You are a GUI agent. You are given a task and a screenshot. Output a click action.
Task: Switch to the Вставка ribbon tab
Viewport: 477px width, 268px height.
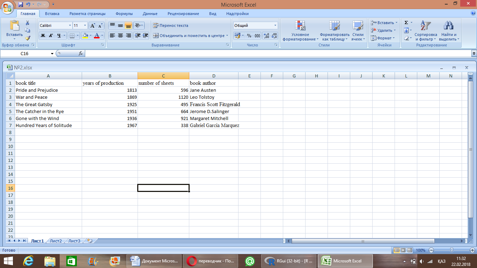click(52, 14)
